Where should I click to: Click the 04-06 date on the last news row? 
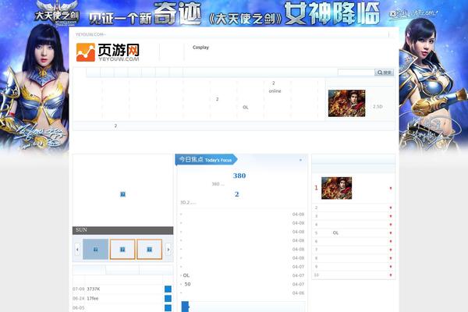(298, 293)
